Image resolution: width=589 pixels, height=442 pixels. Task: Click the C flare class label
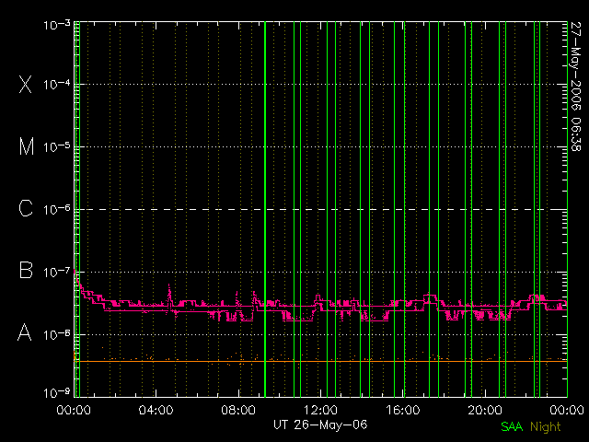pos(26,208)
